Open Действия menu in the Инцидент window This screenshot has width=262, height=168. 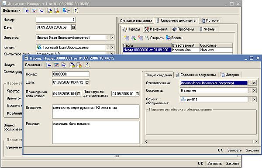[11, 10]
